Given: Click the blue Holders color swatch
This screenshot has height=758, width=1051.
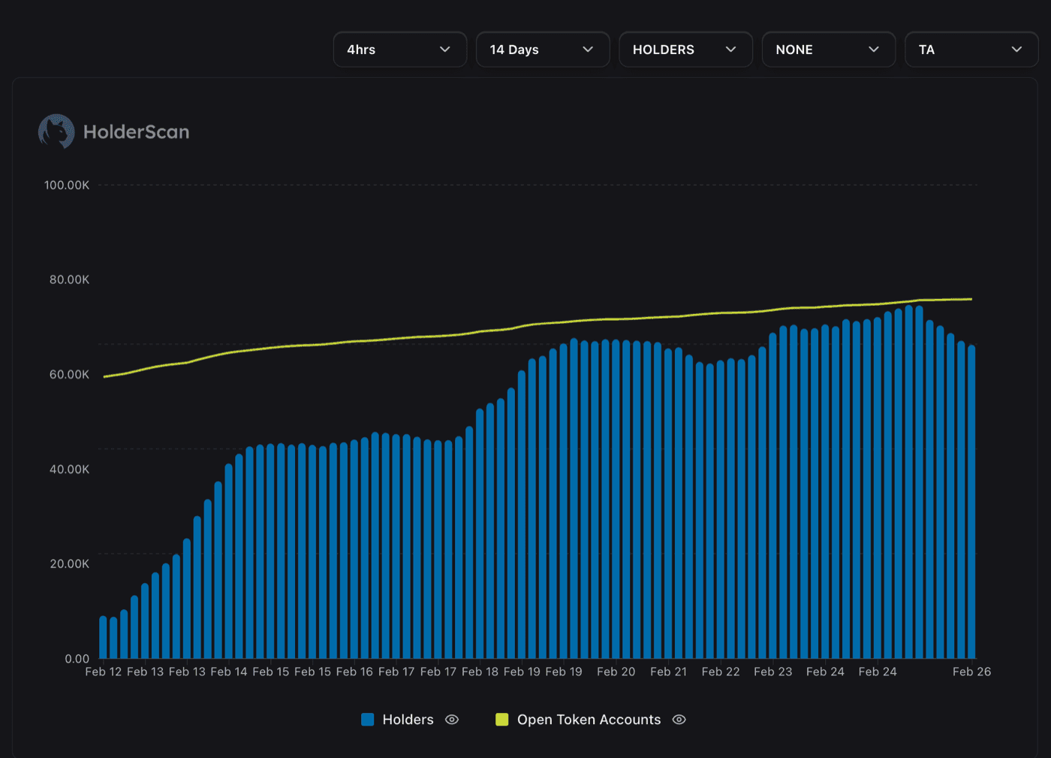Looking at the screenshot, I should coord(367,719).
